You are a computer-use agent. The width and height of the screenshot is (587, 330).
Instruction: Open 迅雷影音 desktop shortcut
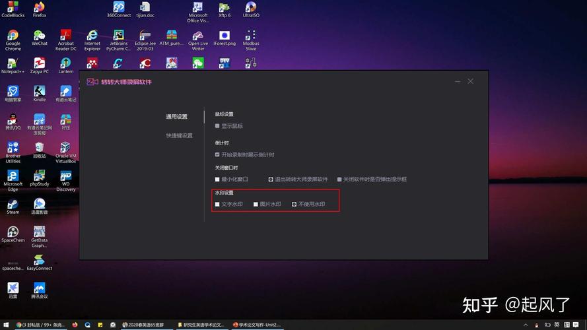(x=40, y=206)
